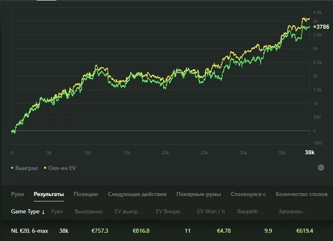Hide the Выиграл line via legend label
This screenshot has width=333, height=241.
(x=26, y=168)
